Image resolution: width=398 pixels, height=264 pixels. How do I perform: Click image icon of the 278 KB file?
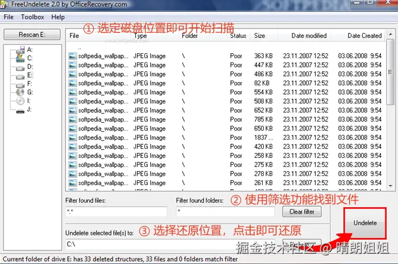(x=73, y=174)
